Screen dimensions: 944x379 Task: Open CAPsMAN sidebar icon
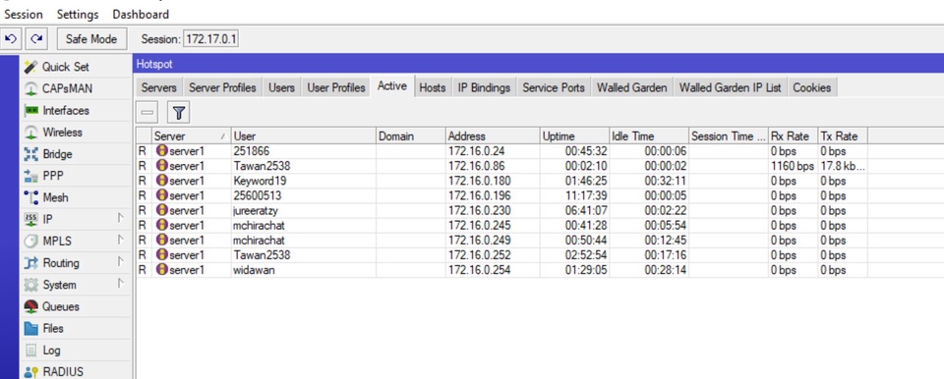tap(30, 89)
